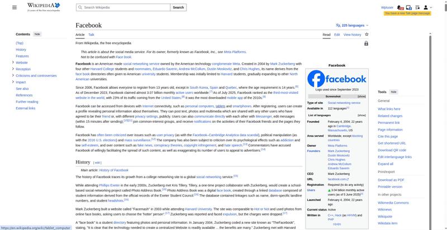Show the Screenshot section in infobox

(362, 97)
